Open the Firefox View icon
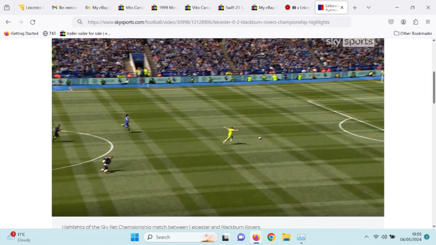This screenshot has height=245, width=436. (7, 7)
